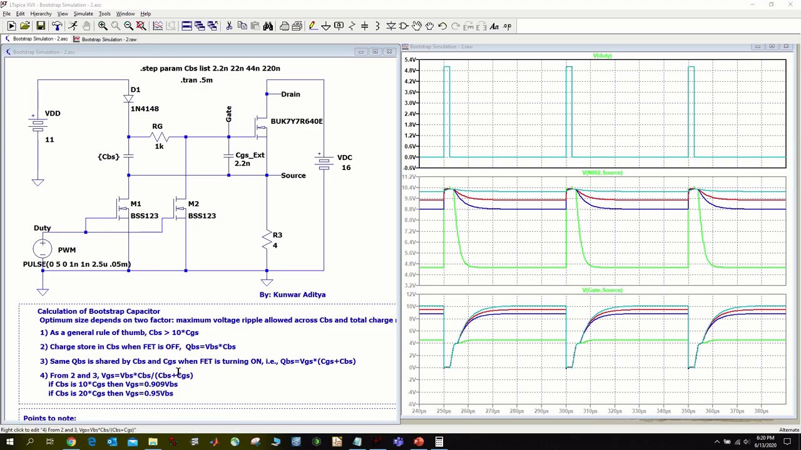801x450 pixels.
Task: Open File Explorer from the taskbar
Action: click(153, 442)
